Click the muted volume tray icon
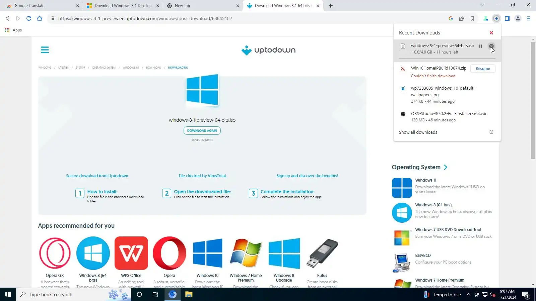 coord(492,294)
